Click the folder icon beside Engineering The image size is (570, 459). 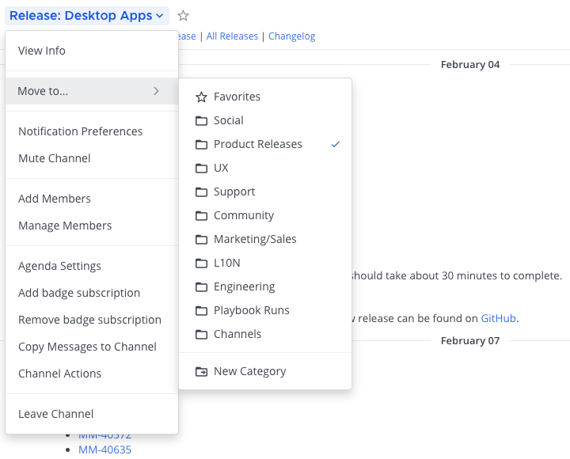click(x=201, y=286)
